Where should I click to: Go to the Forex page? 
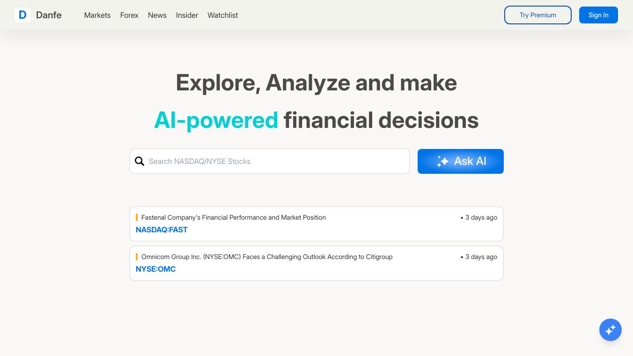pyautogui.click(x=129, y=15)
